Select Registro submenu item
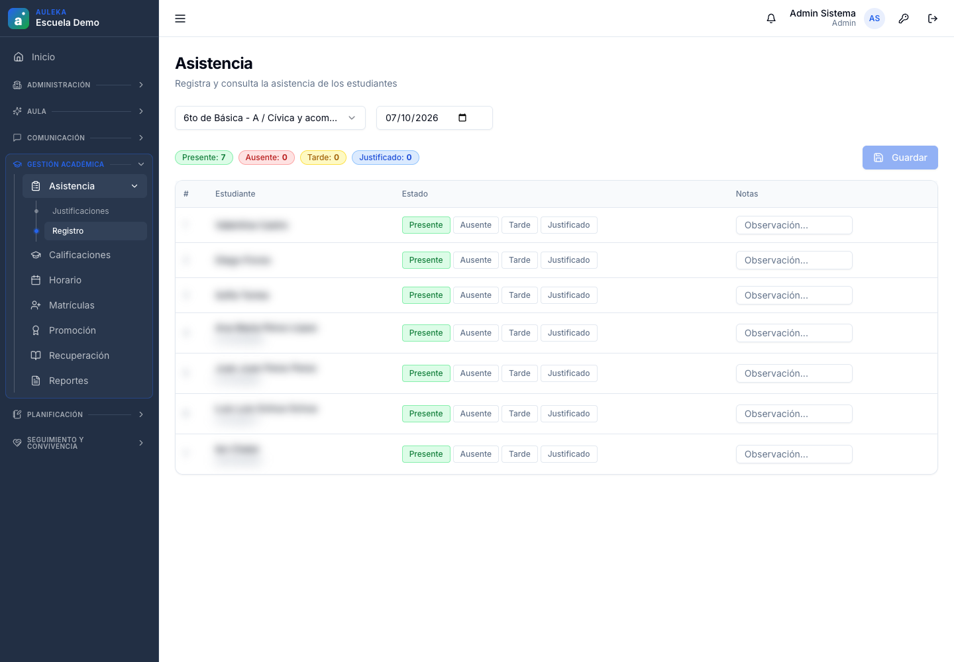Screen dimensions: 954x662 tap(95, 231)
